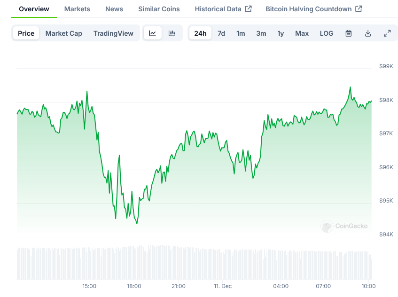Set chart range to 7d

point(221,33)
